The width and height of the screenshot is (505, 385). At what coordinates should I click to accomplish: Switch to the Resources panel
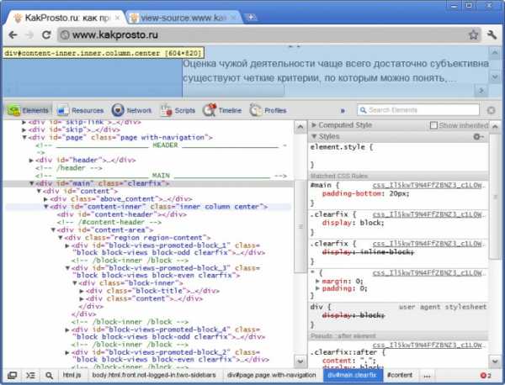[81, 110]
